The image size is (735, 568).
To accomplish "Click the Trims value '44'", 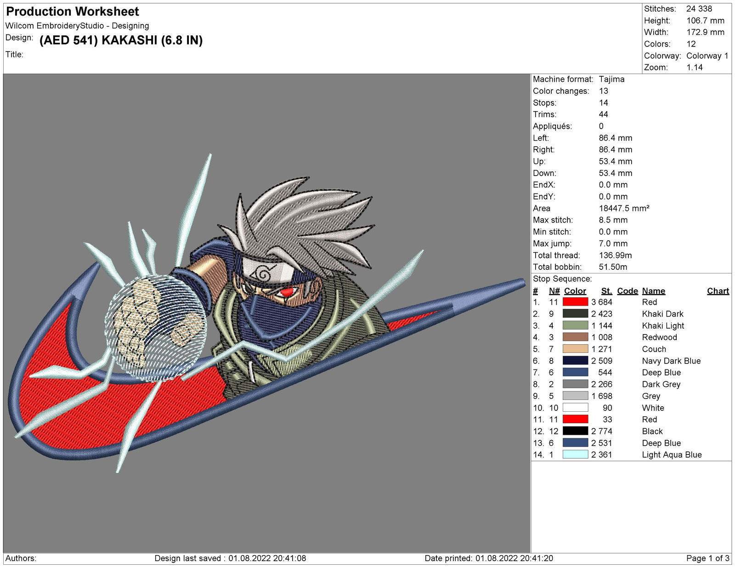I will [604, 114].
